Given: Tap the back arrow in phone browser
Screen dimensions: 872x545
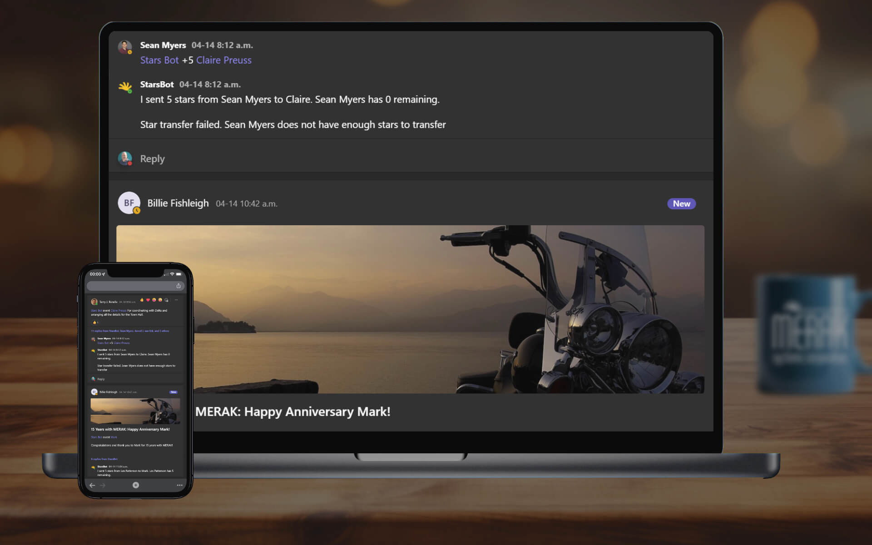Looking at the screenshot, I should [x=92, y=485].
